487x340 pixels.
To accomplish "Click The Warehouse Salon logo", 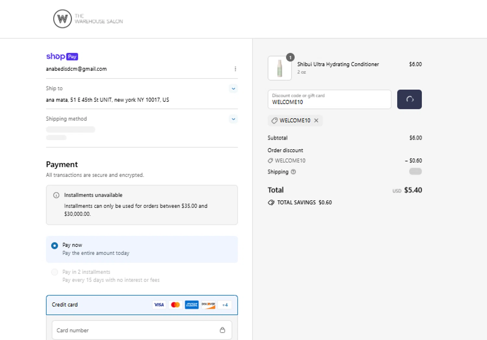I will point(88,19).
